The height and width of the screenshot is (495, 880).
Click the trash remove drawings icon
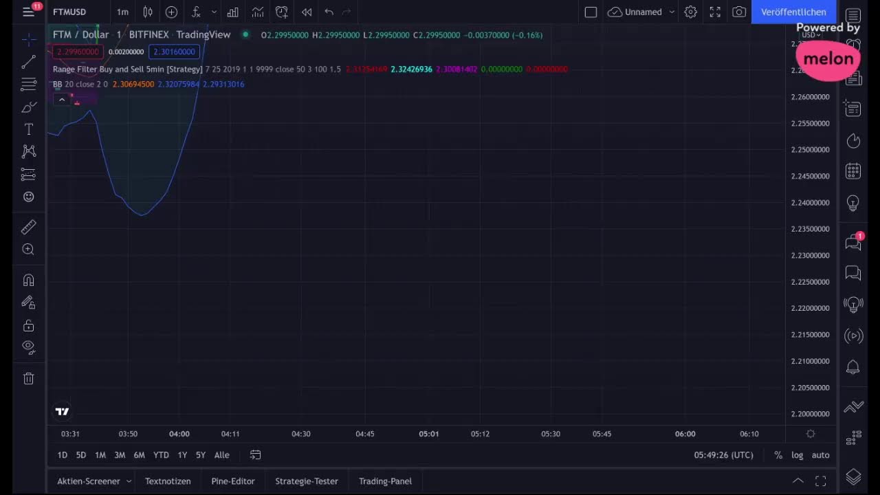tap(28, 378)
